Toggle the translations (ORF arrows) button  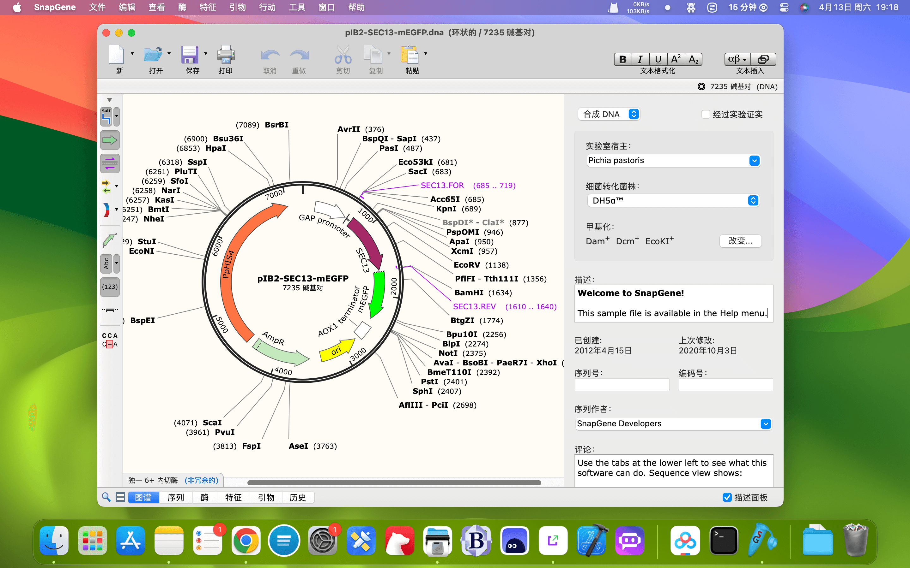(106, 186)
